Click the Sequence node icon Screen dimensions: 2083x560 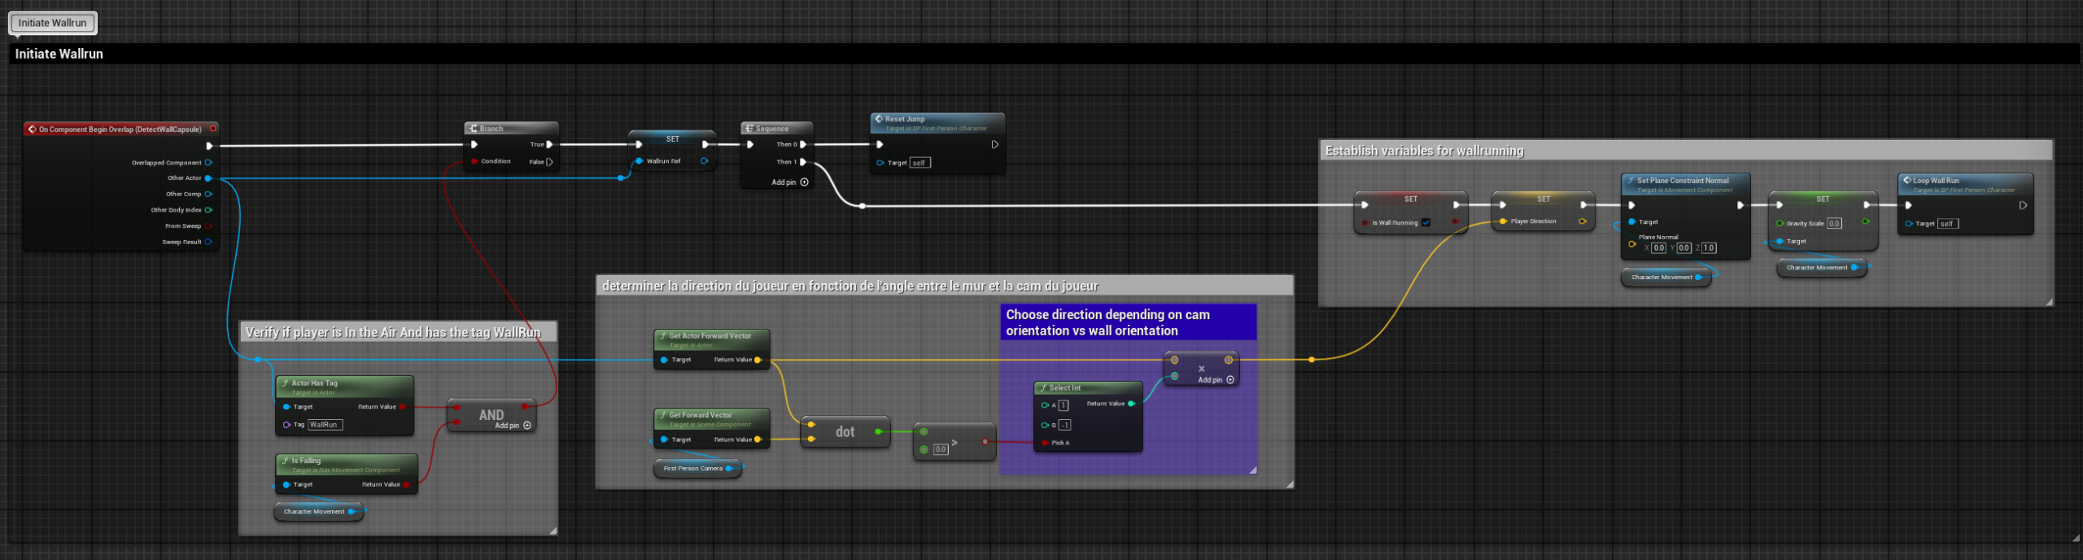coord(749,129)
